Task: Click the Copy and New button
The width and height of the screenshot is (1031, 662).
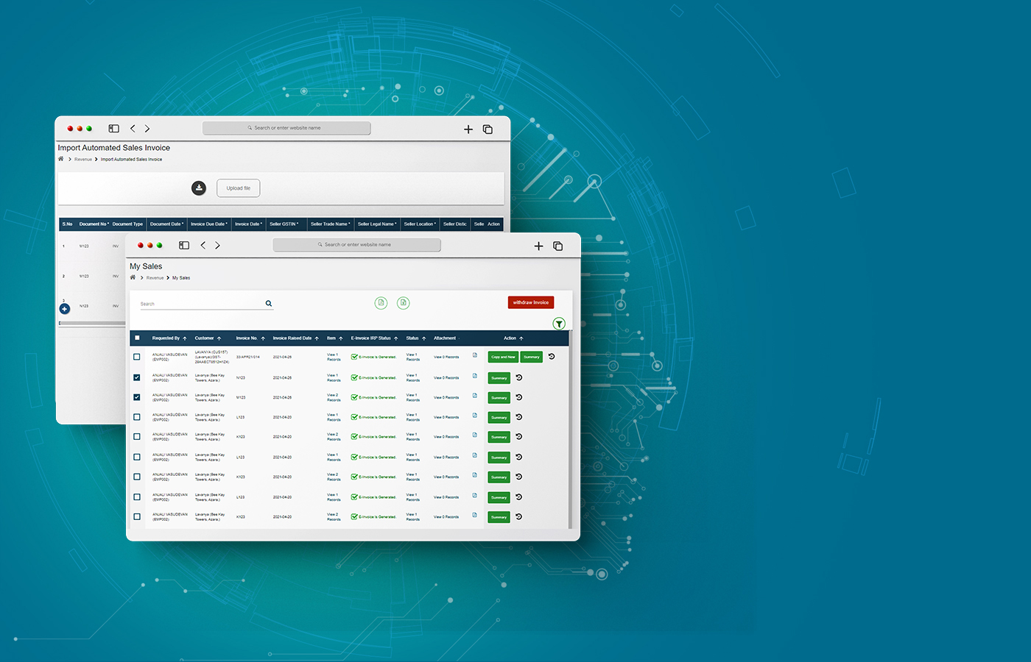Action: point(503,357)
